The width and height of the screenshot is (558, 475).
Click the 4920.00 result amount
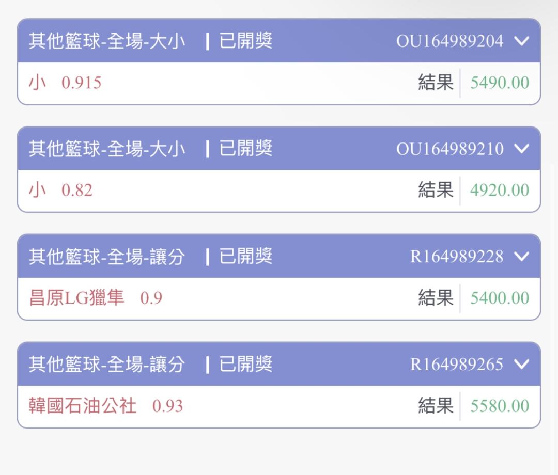pyautogui.click(x=500, y=190)
